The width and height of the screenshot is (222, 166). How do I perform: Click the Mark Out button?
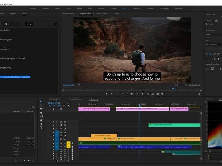pos(116,94)
